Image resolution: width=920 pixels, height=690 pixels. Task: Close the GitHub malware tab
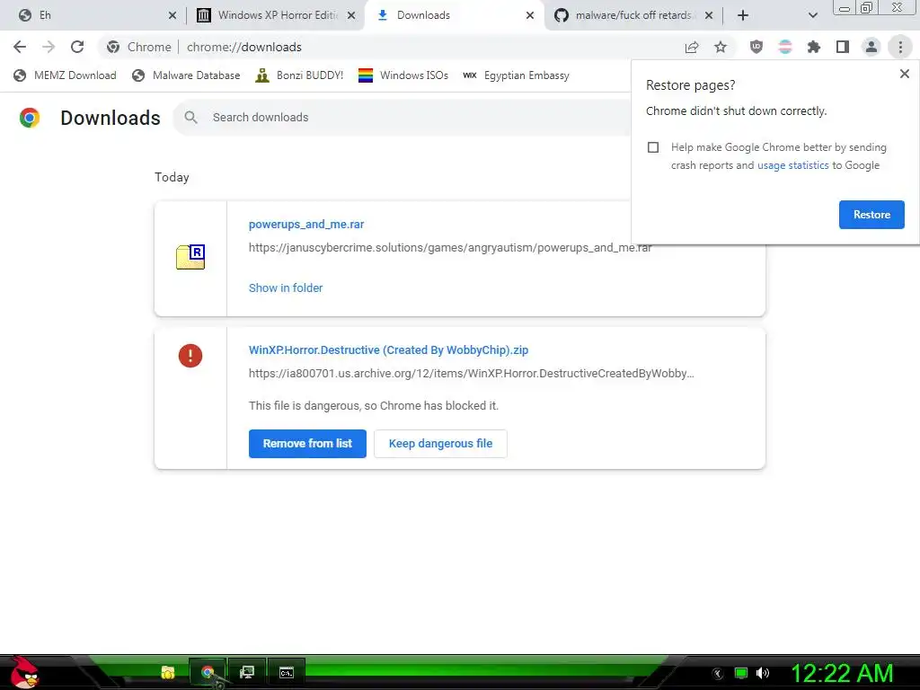tap(709, 15)
